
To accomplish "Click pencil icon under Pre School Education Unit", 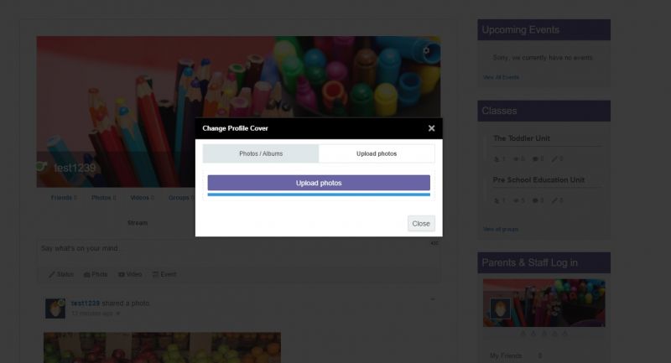I will [554, 200].
